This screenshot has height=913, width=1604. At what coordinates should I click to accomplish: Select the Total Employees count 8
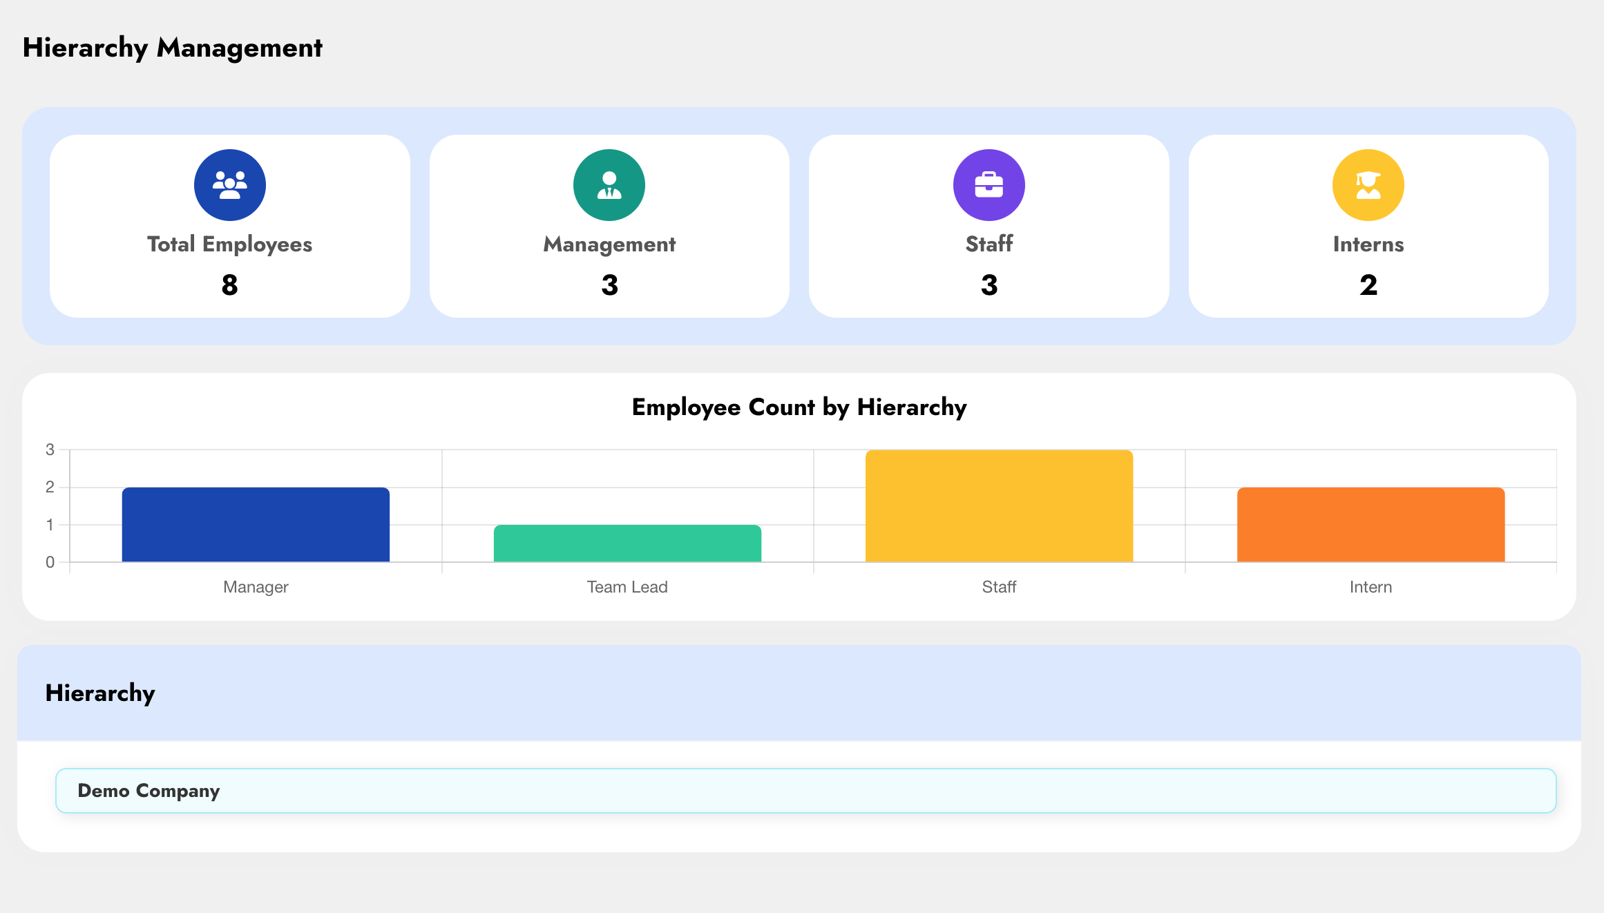229,285
